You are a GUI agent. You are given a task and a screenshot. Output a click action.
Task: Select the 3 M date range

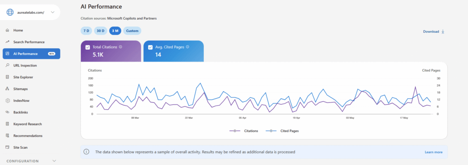click(115, 31)
